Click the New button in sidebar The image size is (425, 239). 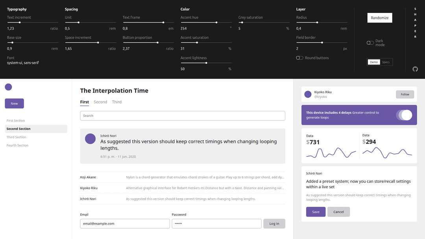pos(14,103)
